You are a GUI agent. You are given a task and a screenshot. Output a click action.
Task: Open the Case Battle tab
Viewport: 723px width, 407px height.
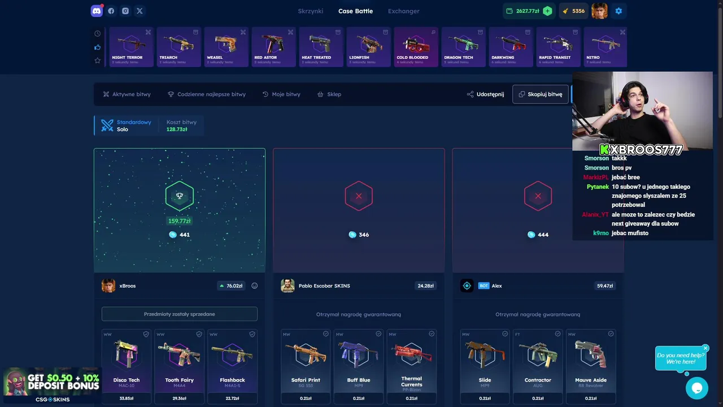click(355, 11)
